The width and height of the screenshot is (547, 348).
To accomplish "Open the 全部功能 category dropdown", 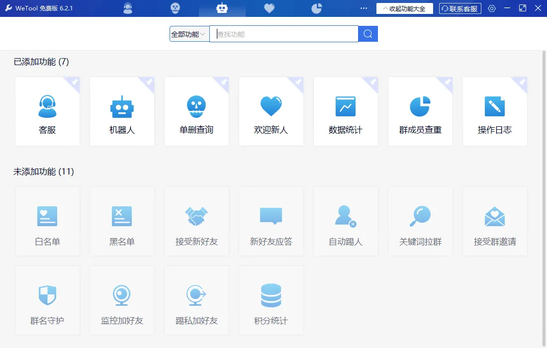I will click(189, 33).
